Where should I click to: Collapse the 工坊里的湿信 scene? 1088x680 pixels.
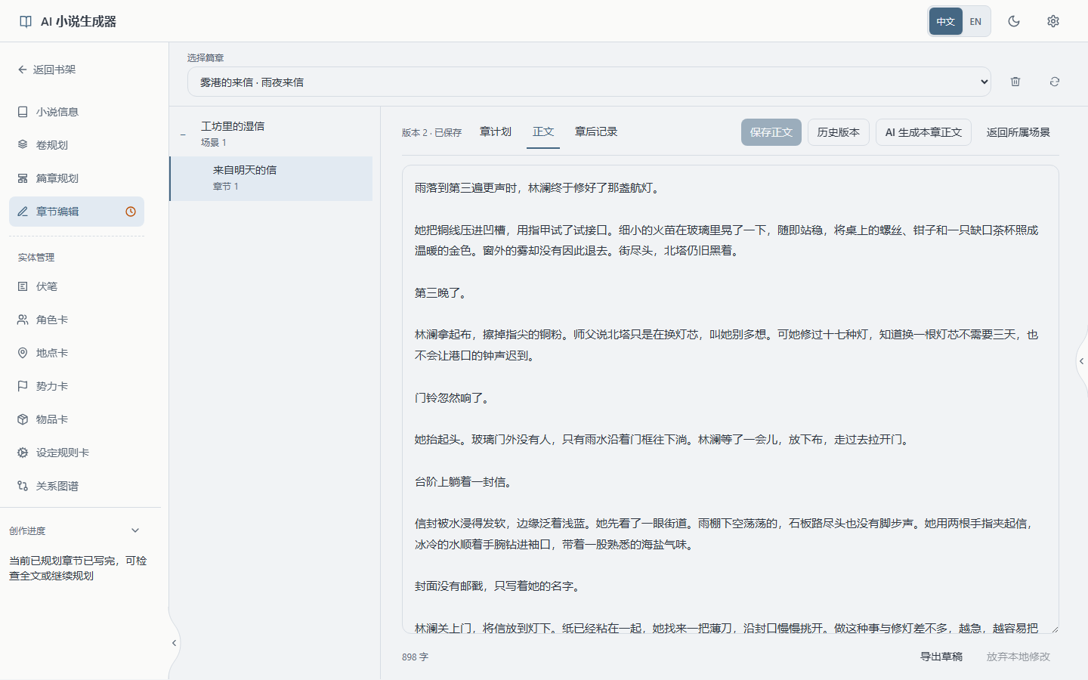click(x=183, y=134)
